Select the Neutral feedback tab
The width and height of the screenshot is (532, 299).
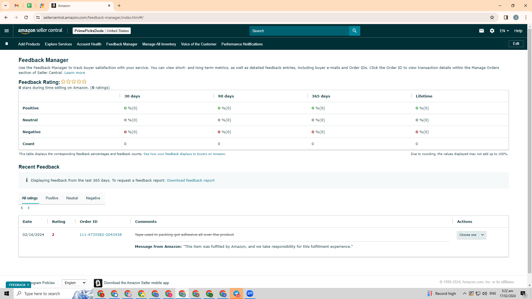point(72,198)
